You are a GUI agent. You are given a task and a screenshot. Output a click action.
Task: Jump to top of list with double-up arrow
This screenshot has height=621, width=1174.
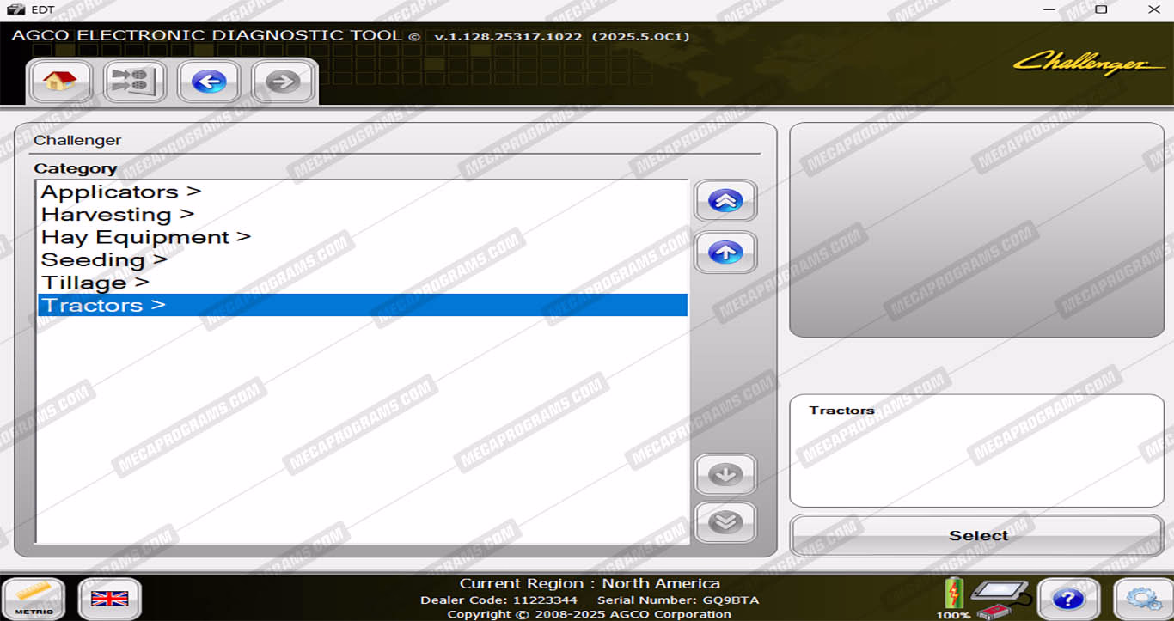point(725,201)
